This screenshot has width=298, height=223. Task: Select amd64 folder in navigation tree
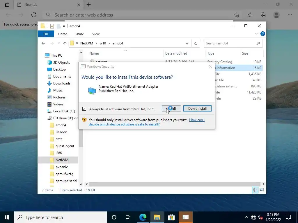click(61, 125)
